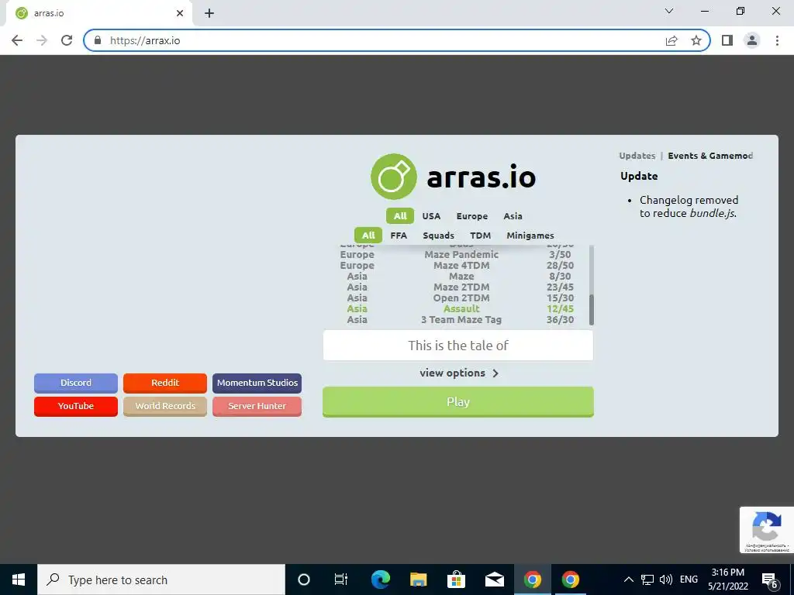Viewport: 794px width, 595px height.
Task: Select the Europe Maze 4TDM server
Action: coord(457,266)
